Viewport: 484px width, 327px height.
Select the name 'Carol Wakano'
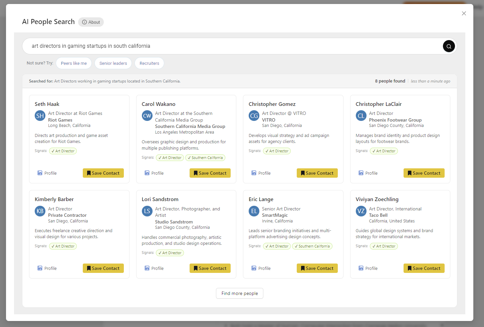[x=159, y=104]
